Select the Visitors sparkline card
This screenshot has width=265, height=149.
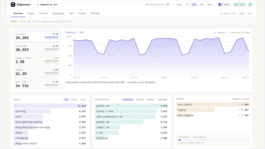37,36
